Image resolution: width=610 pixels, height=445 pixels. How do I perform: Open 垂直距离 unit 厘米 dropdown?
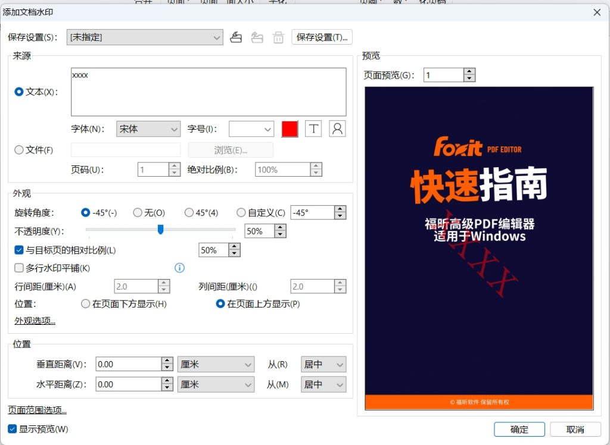216,364
